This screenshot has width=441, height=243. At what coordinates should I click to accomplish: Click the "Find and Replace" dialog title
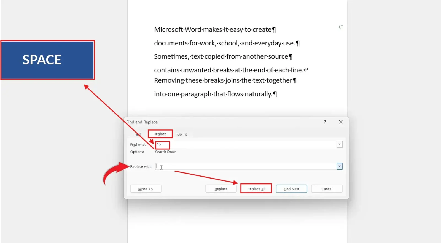click(x=142, y=122)
